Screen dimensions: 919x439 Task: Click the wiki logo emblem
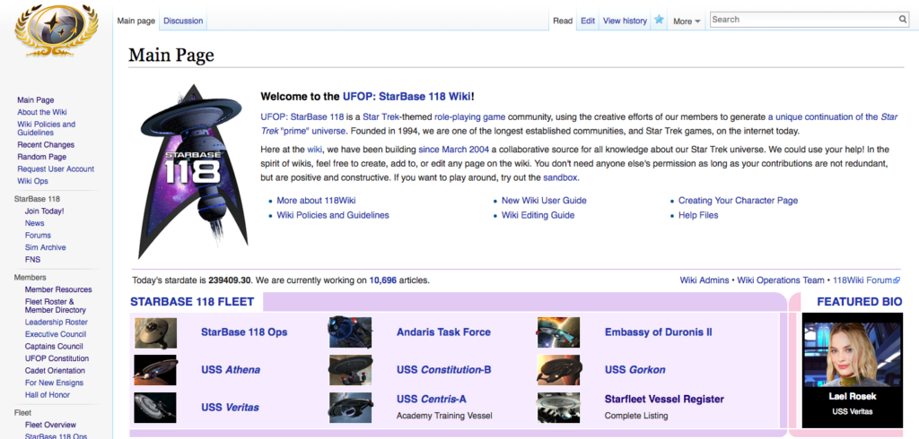[57, 30]
